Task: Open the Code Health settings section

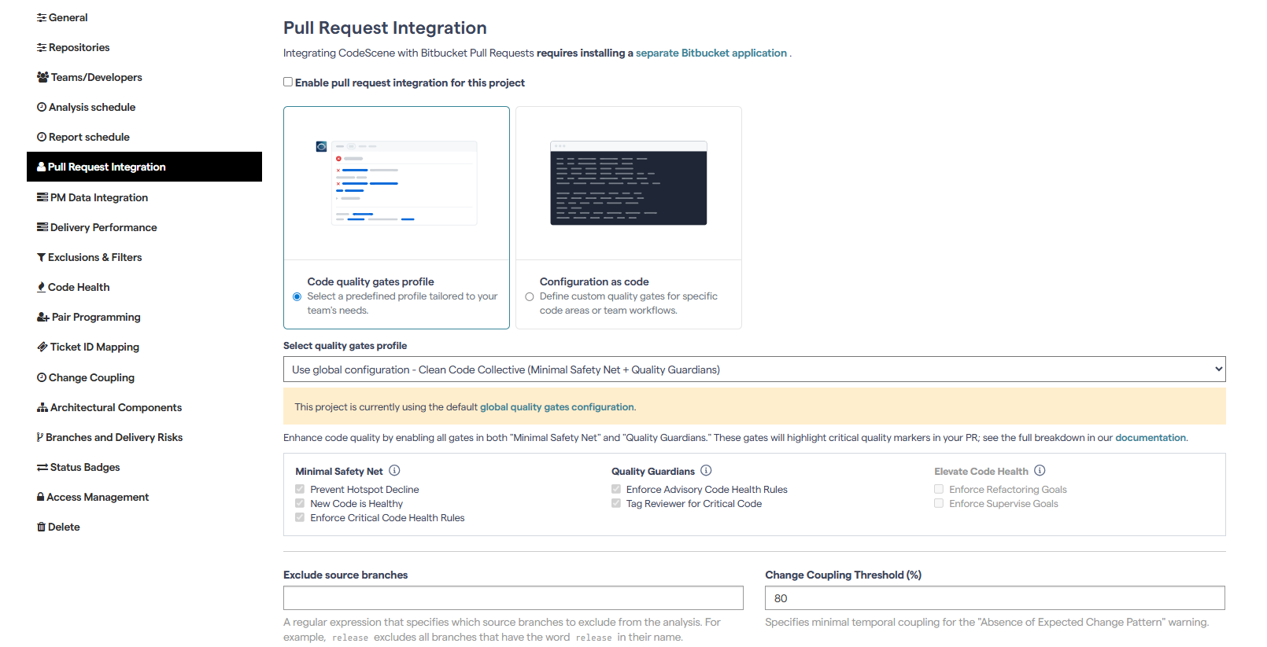Action: tap(79, 288)
